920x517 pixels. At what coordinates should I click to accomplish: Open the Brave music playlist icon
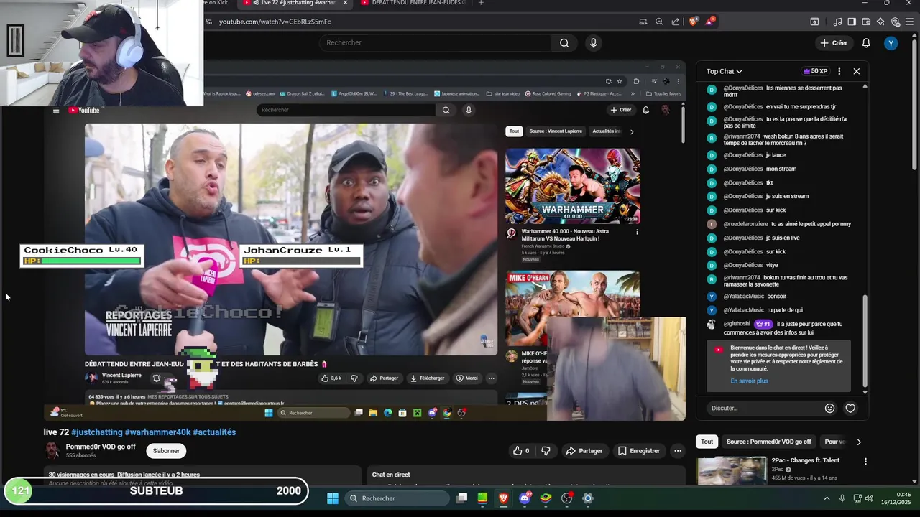click(836, 22)
